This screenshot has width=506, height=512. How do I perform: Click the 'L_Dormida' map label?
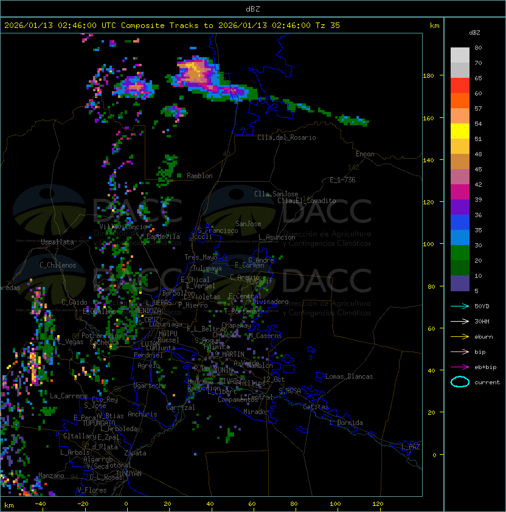tap(346, 423)
